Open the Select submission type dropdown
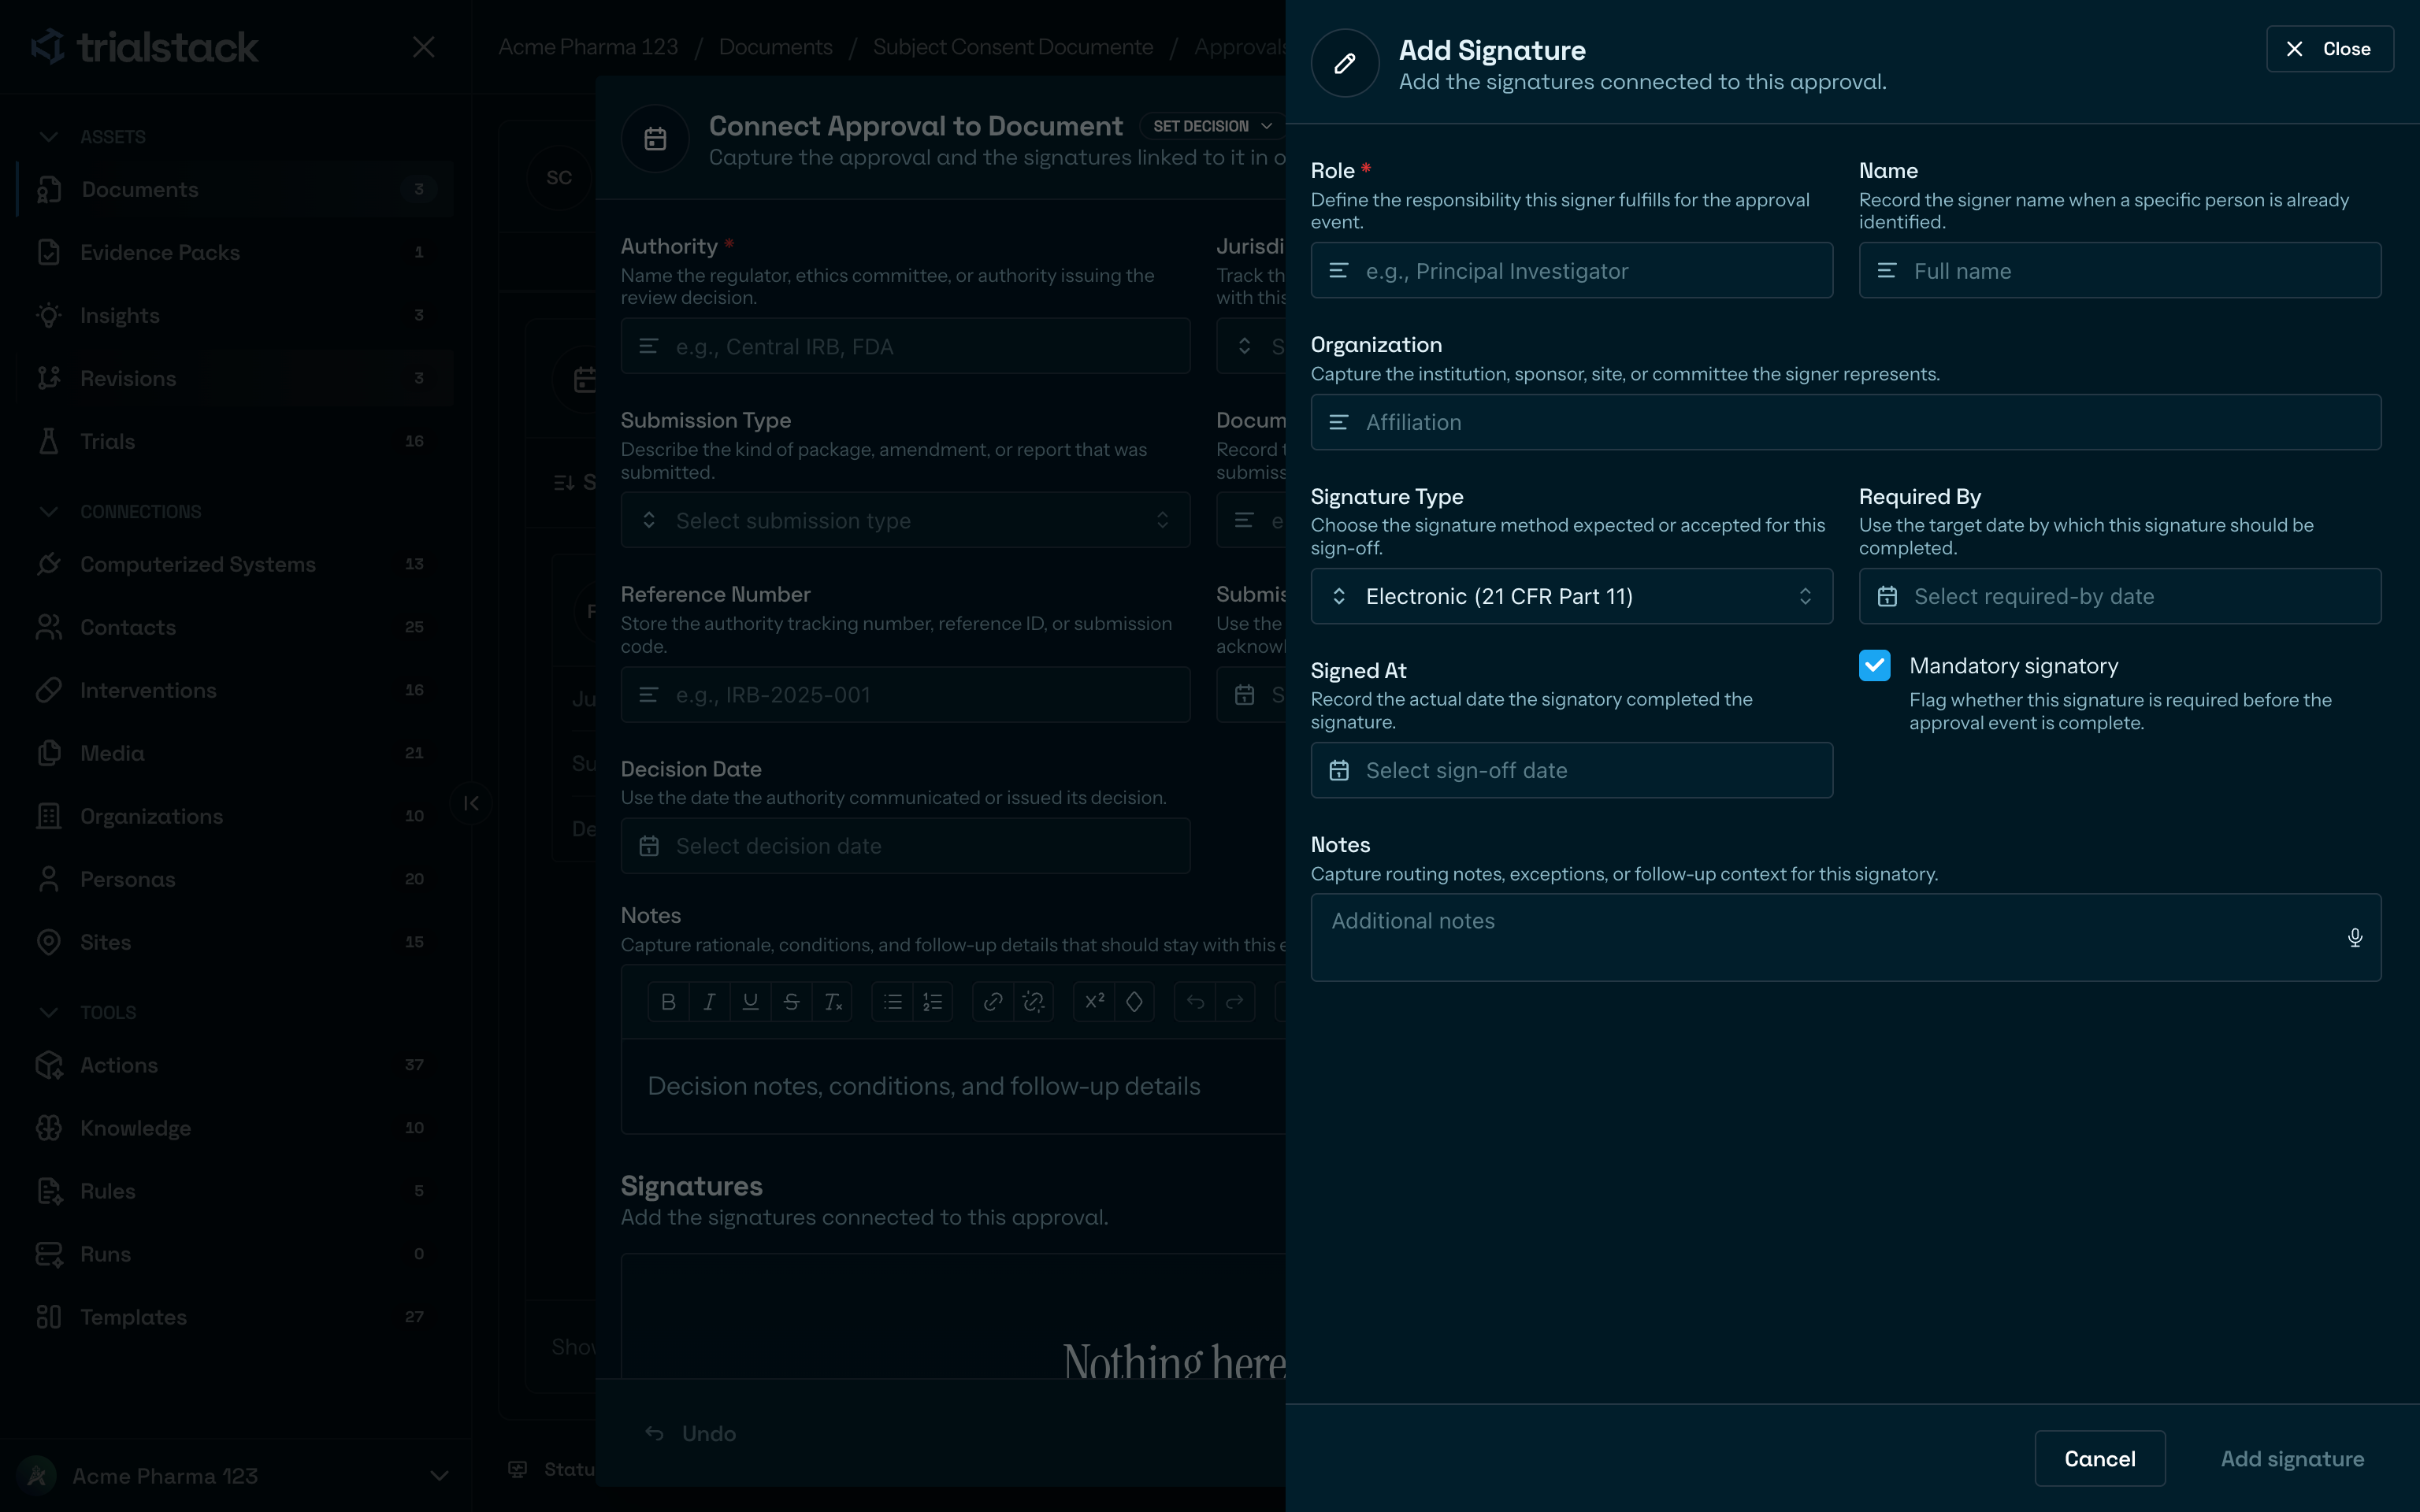This screenshot has width=2420, height=1512. tap(905, 520)
